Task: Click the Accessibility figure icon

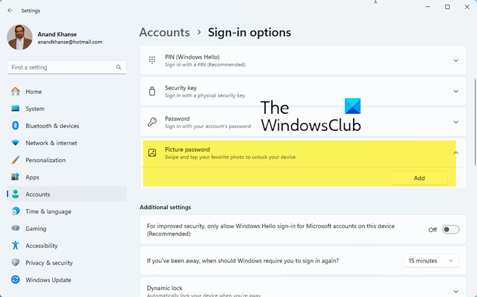Action: pos(15,246)
